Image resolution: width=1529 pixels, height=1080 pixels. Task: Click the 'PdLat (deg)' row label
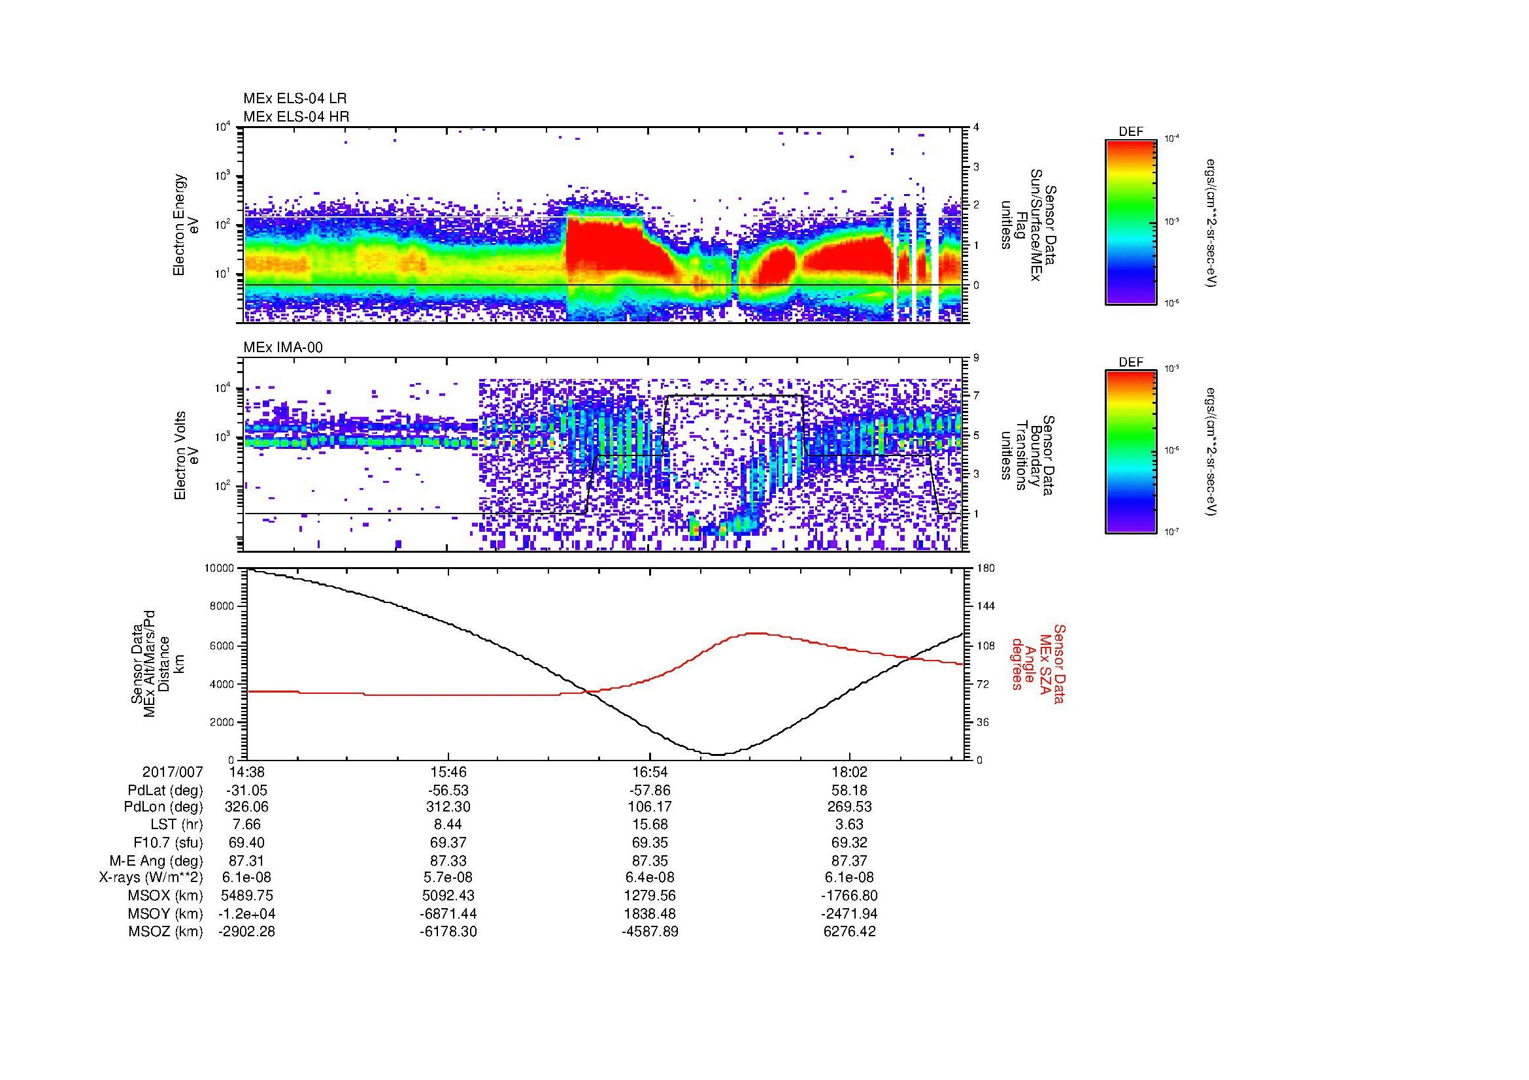(x=165, y=791)
